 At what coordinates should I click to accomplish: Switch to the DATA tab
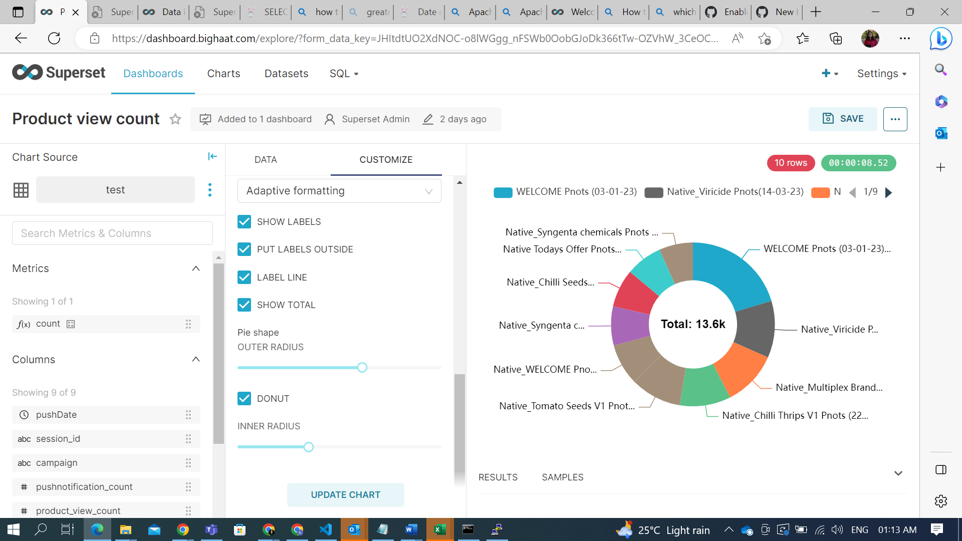266,160
